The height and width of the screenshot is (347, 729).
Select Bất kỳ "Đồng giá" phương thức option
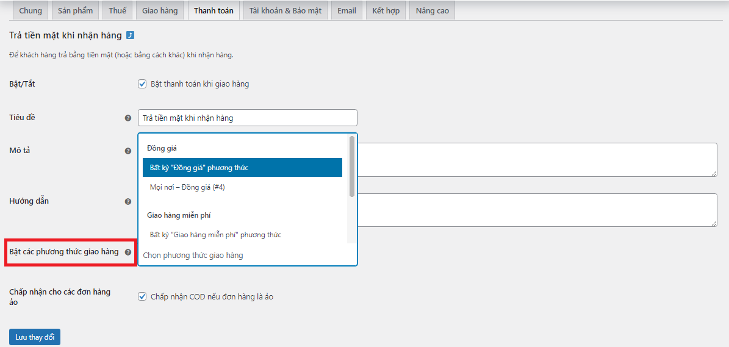coord(242,168)
